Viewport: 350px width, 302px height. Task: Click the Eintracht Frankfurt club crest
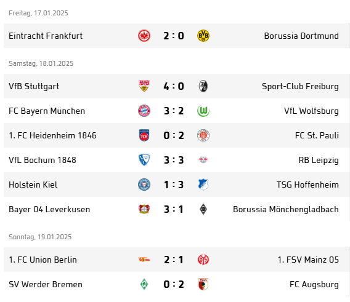click(x=144, y=36)
